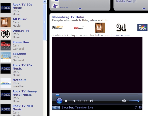Stop playback with the Stop button
The width and height of the screenshot is (148, 116).
tap(66, 101)
